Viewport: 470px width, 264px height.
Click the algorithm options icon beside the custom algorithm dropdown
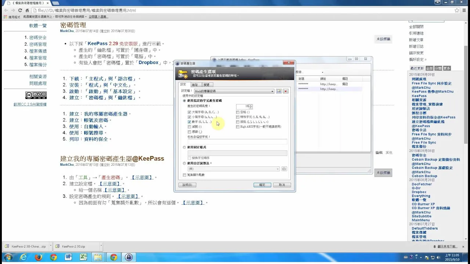coord(284,169)
